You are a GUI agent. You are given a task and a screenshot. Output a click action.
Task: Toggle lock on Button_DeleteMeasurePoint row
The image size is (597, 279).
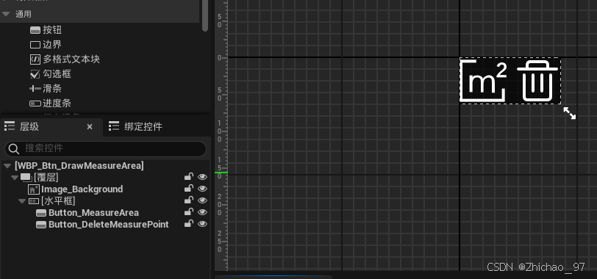[188, 224]
